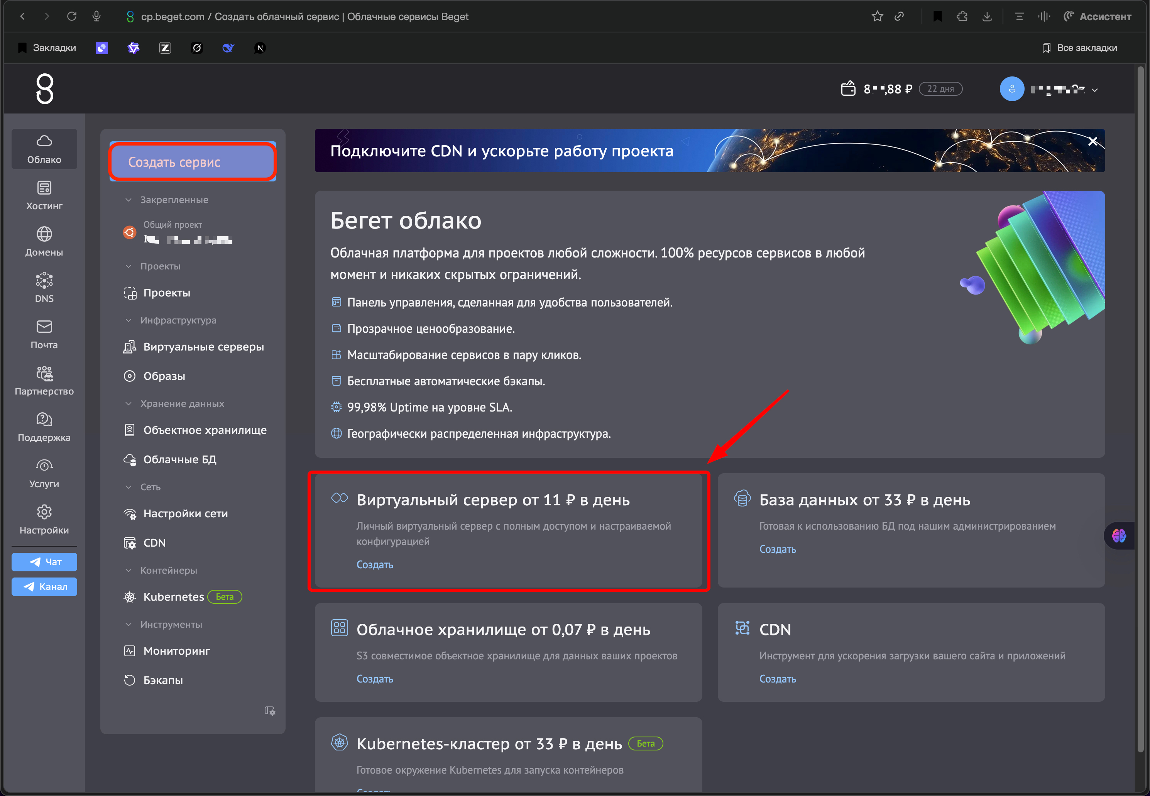The width and height of the screenshot is (1150, 796).
Task: Open the pinned Общий проект entry
Action: point(178,232)
